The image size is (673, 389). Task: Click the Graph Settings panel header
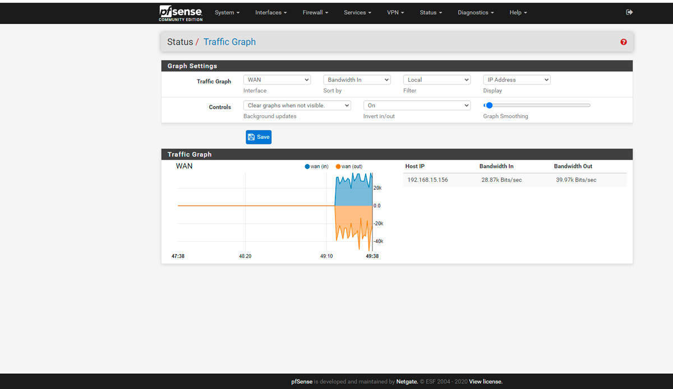coord(397,66)
